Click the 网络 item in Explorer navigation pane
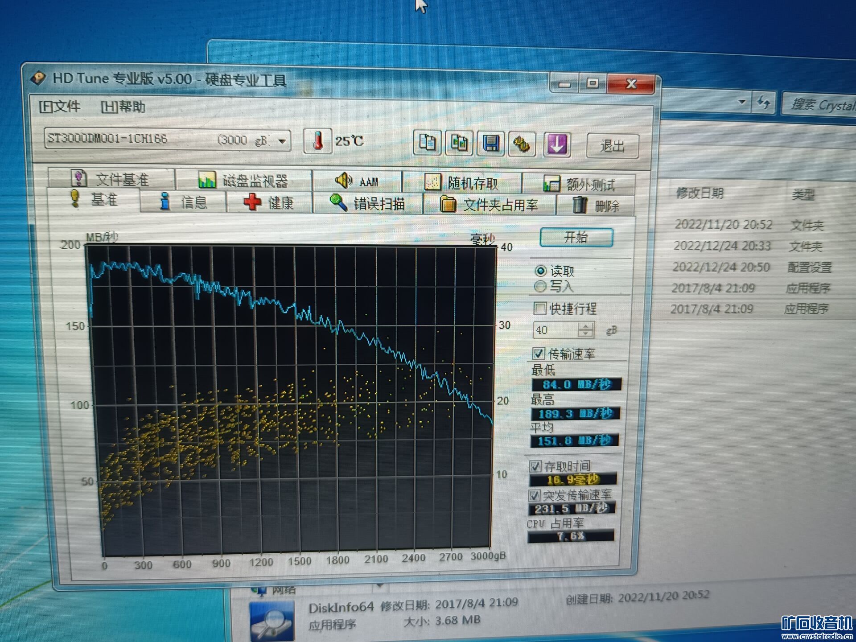Image resolution: width=856 pixels, height=642 pixels. pos(284,590)
